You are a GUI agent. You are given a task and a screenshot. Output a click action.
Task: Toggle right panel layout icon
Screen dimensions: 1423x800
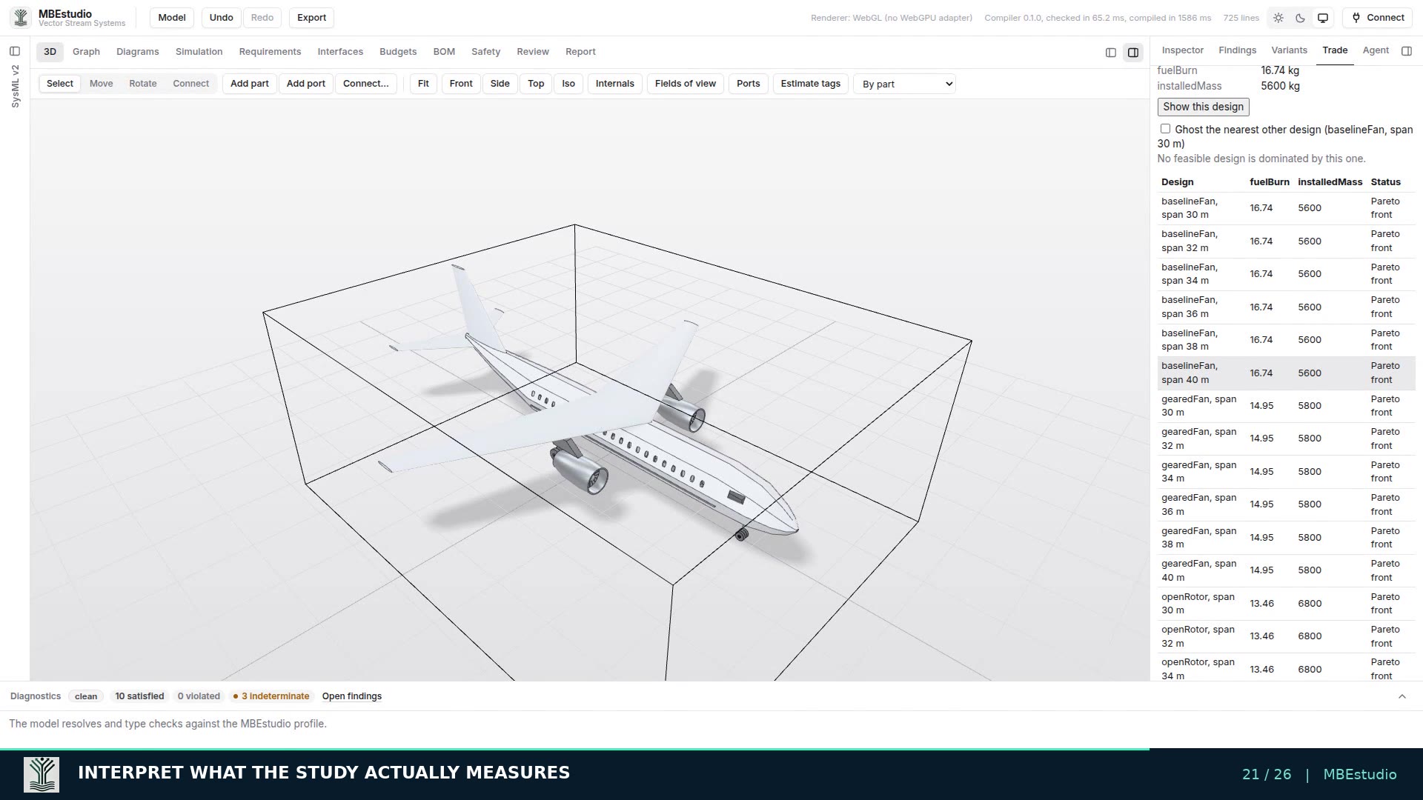pyautogui.click(x=1133, y=52)
